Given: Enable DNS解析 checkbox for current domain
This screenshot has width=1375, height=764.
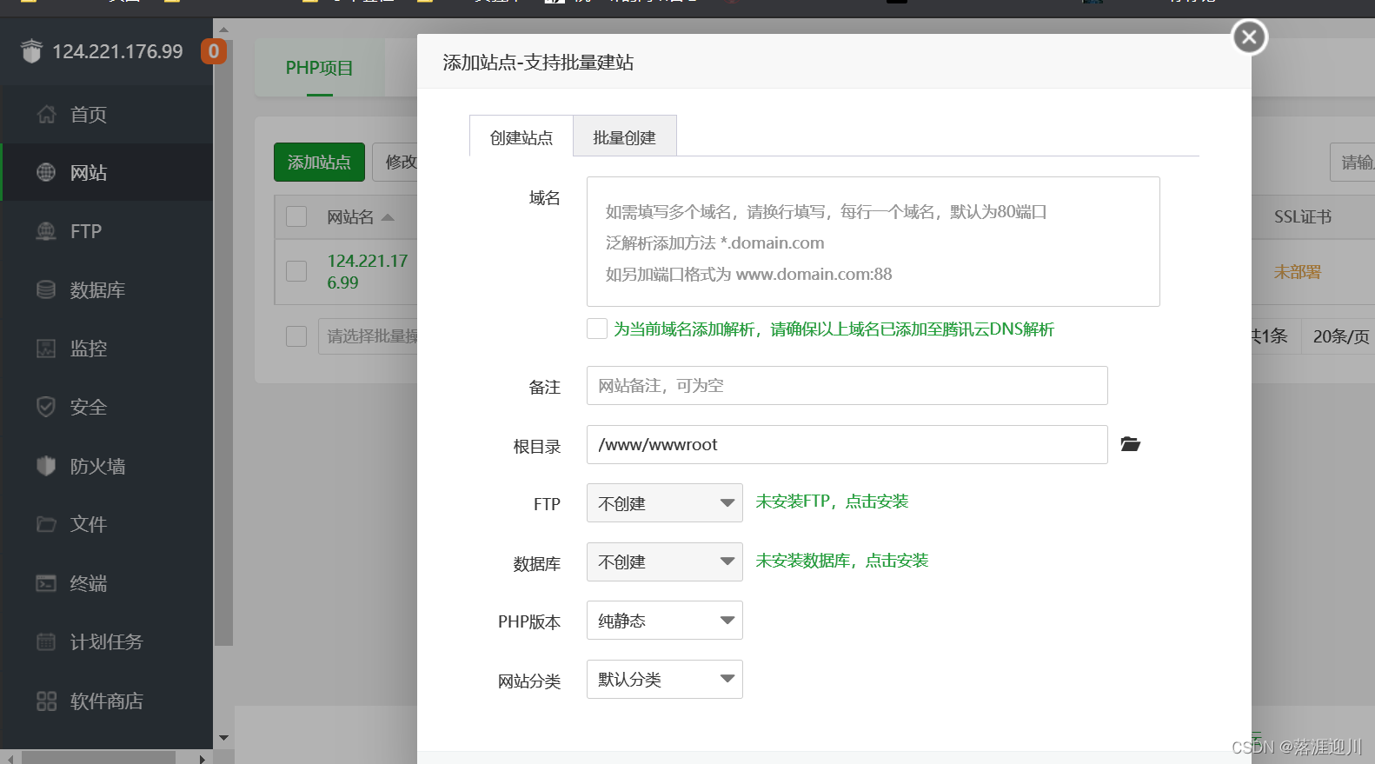Looking at the screenshot, I should [x=597, y=329].
